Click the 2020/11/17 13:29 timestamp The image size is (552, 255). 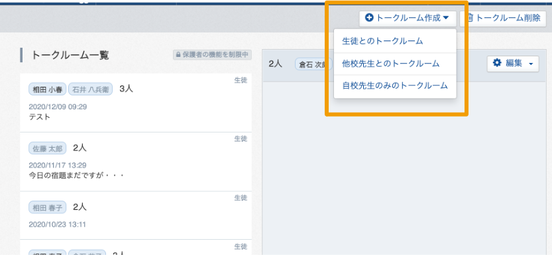(x=58, y=166)
